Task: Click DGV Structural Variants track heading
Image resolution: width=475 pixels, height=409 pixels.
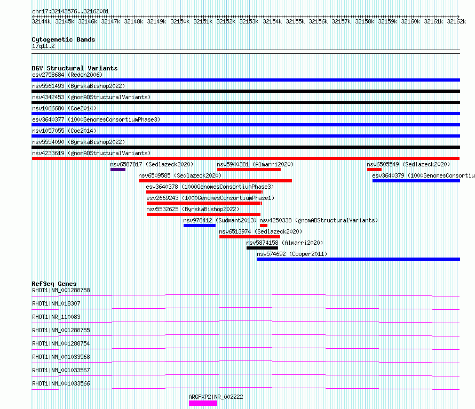Action: (x=75, y=68)
